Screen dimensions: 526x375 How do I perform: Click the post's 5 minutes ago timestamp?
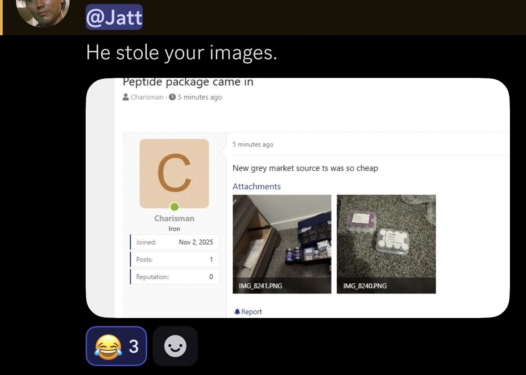tap(253, 144)
